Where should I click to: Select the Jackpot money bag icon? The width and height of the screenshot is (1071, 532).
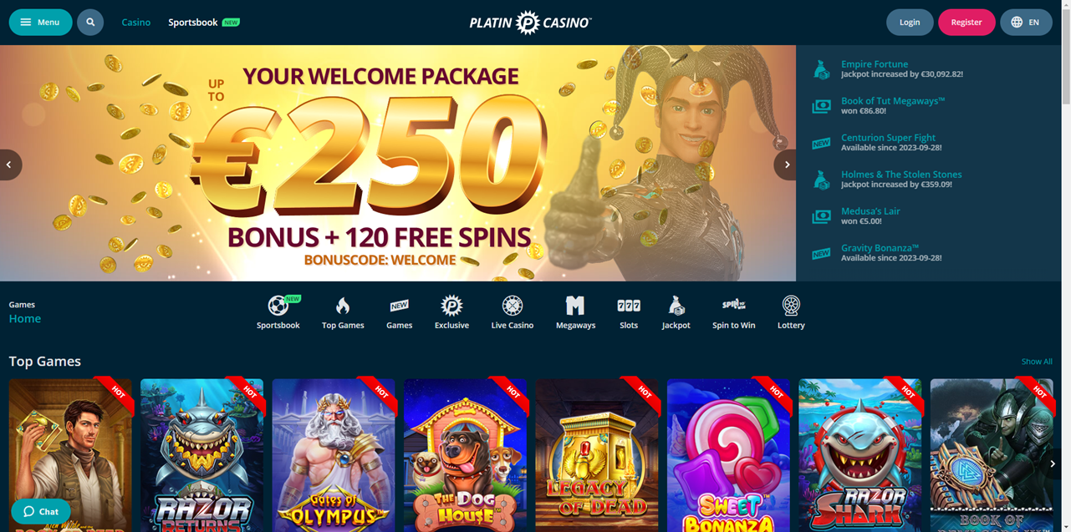pyautogui.click(x=676, y=306)
